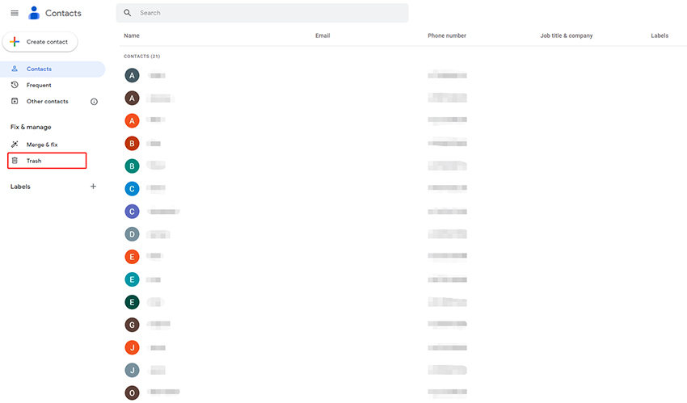
Task: Select the dark slate A contact avatar
Action: pyautogui.click(x=132, y=75)
